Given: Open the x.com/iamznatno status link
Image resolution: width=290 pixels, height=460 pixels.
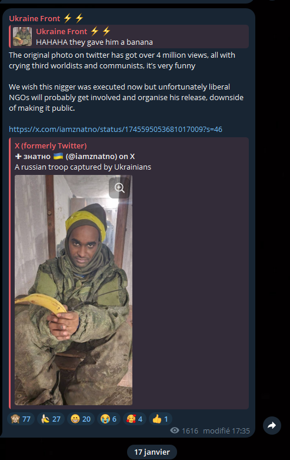Looking at the screenshot, I should (x=115, y=130).
